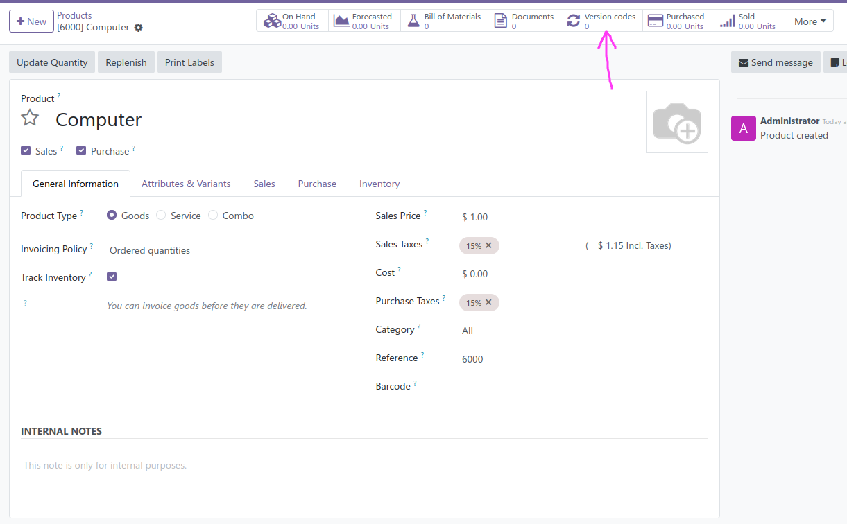Click the Update Quantity button
Viewport: 847px width, 524px height.
point(52,62)
